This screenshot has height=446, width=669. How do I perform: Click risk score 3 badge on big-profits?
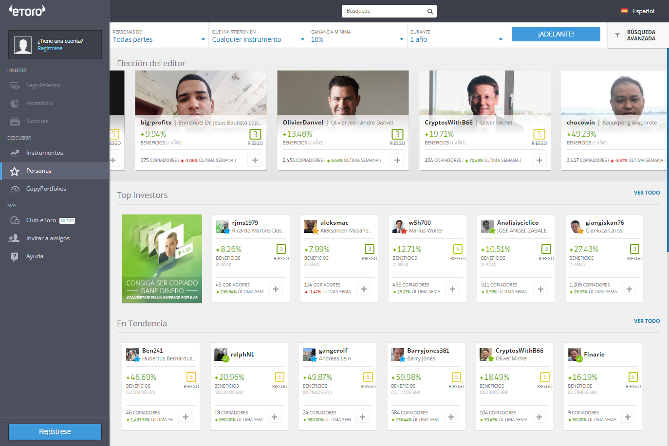click(x=255, y=134)
